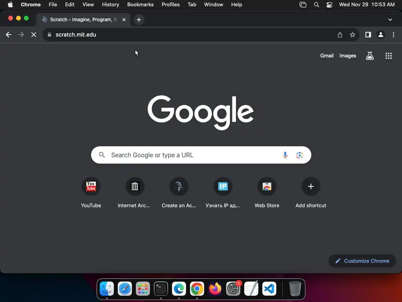Open Terminal from the Dock
The width and height of the screenshot is (402, 302).
coord(161,289)
